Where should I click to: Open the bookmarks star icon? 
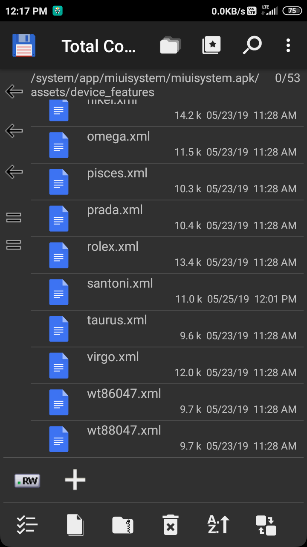coord(211,45)
